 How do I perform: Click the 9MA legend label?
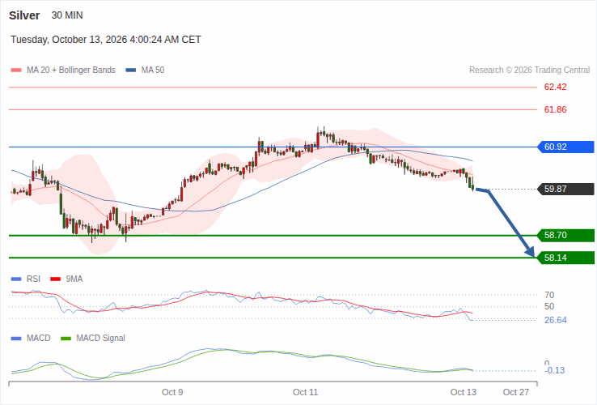74,279
